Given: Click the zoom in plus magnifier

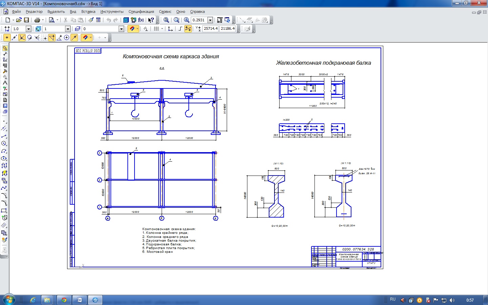Looking at the screenshot, I should 187,20.
